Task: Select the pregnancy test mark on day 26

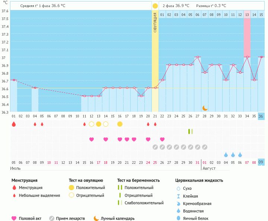Action: click(191, 131)
